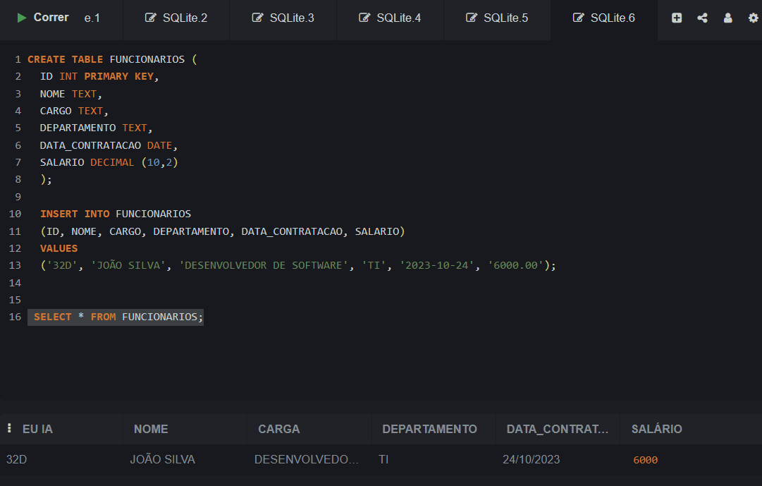Switch to the e.1 tab
This screenshot has height=486, width=762.
tap(92, 18)
